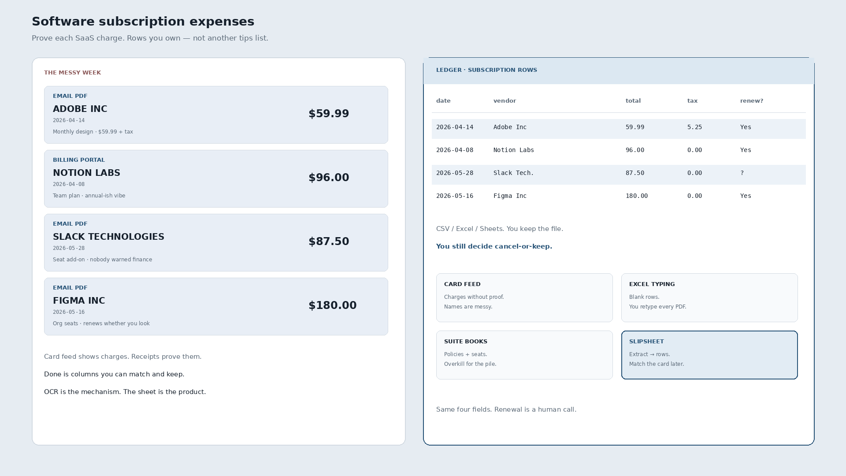Click the 'BILLING PORTAL' source label

[79, 160]
